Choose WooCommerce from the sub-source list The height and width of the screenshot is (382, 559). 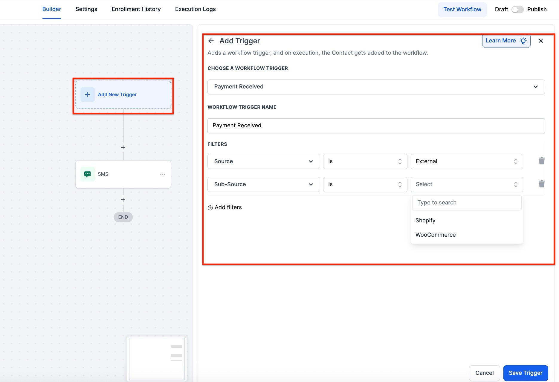tap(435, 235)
